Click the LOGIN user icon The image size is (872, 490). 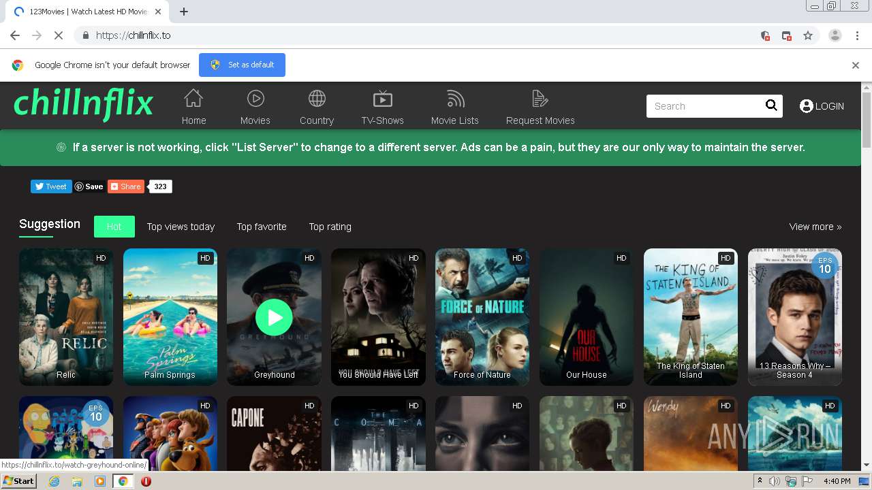[x=806, y=105]
